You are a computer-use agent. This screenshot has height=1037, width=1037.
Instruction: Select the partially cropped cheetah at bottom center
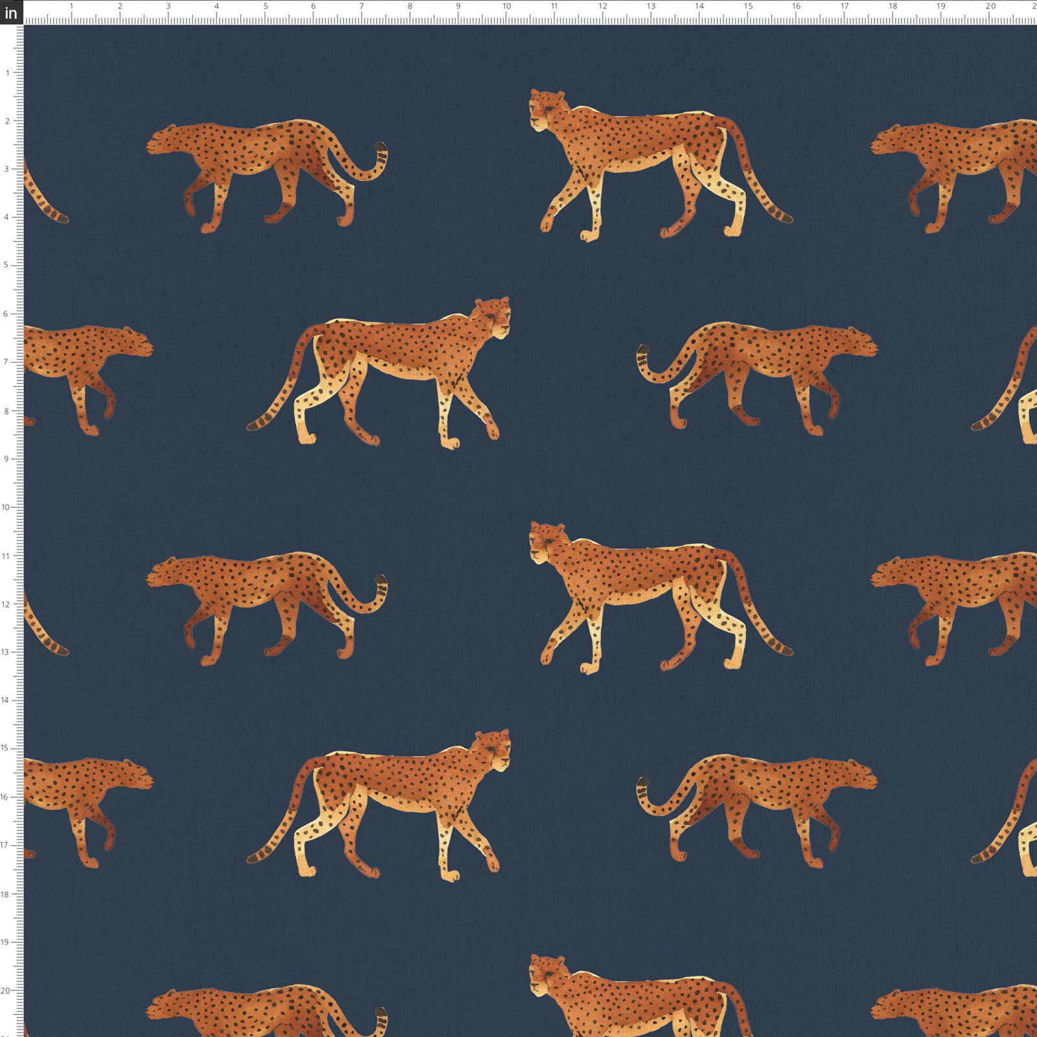(642, 996)
